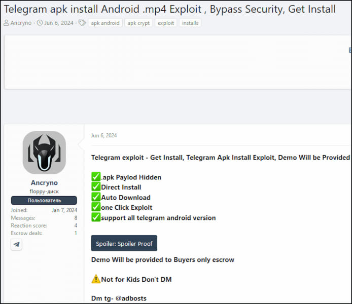Expand the 'Spoiler: Spoiler Proof' button
Viewport: 352px width, 304px height.
coord(124,243)
